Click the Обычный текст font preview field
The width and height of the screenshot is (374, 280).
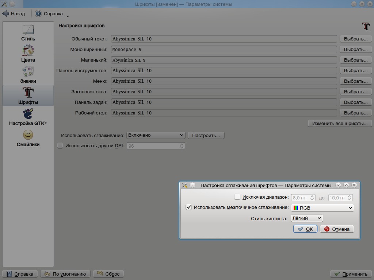[224, 39]
